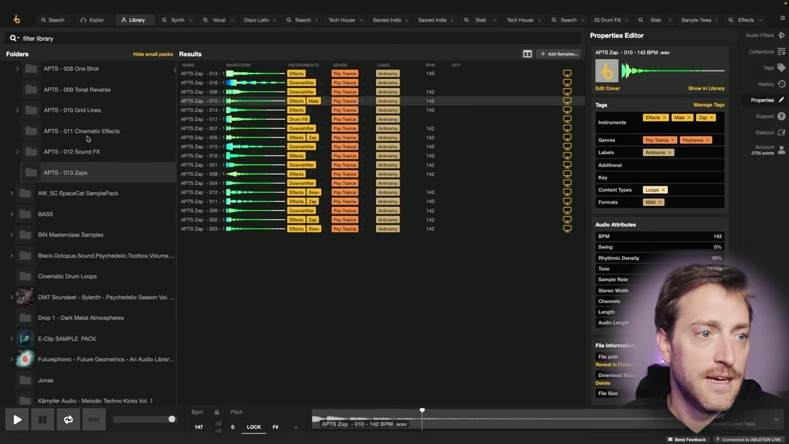Open the Tags sidebar panel
This screenshot has height=444, width=789.
774,68
